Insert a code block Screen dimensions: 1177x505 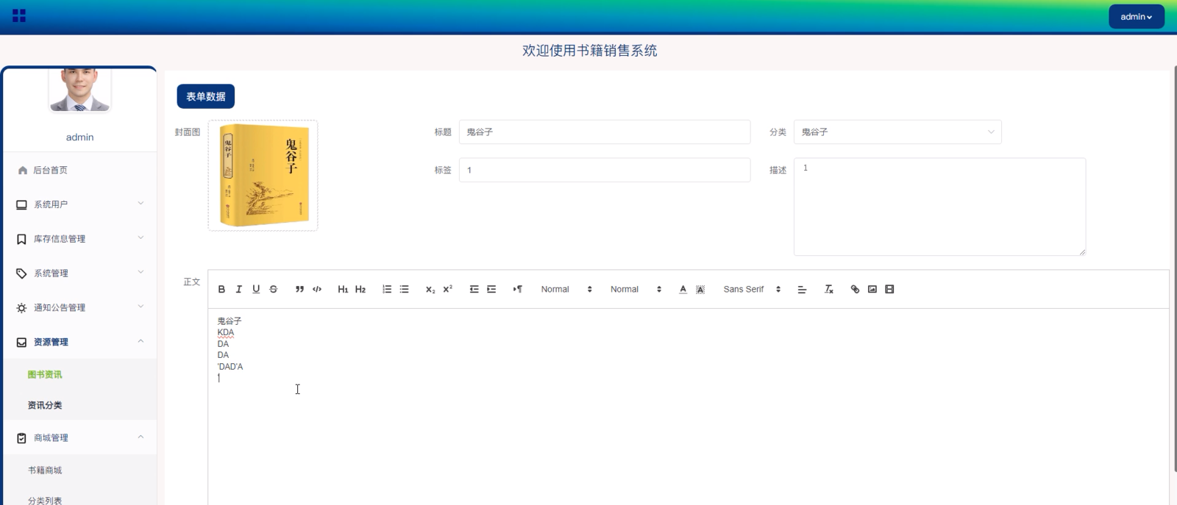pos(317,290)
